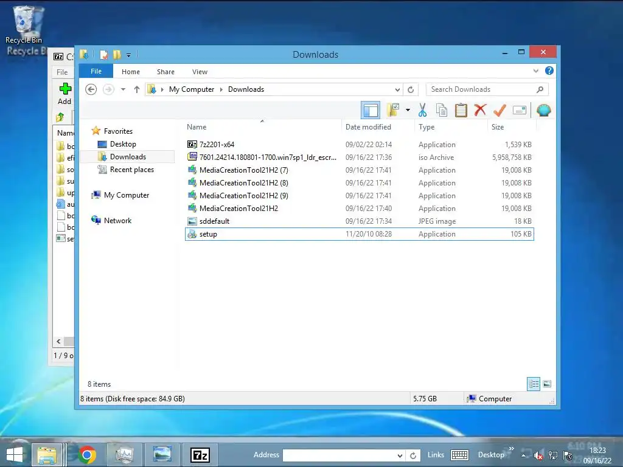Screen dimensions: 623x467
Task: Select the sddefault JPEG image
Action: [x=359, y=221]
